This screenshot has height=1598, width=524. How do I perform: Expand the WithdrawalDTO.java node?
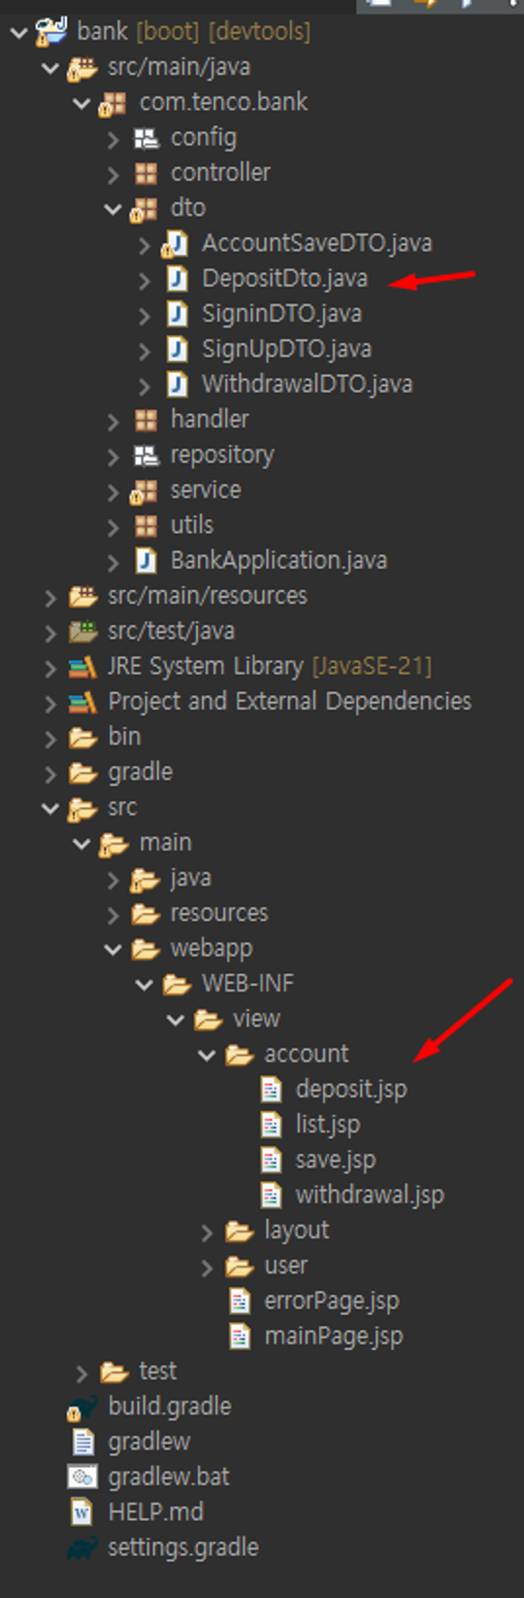[145, 385]
